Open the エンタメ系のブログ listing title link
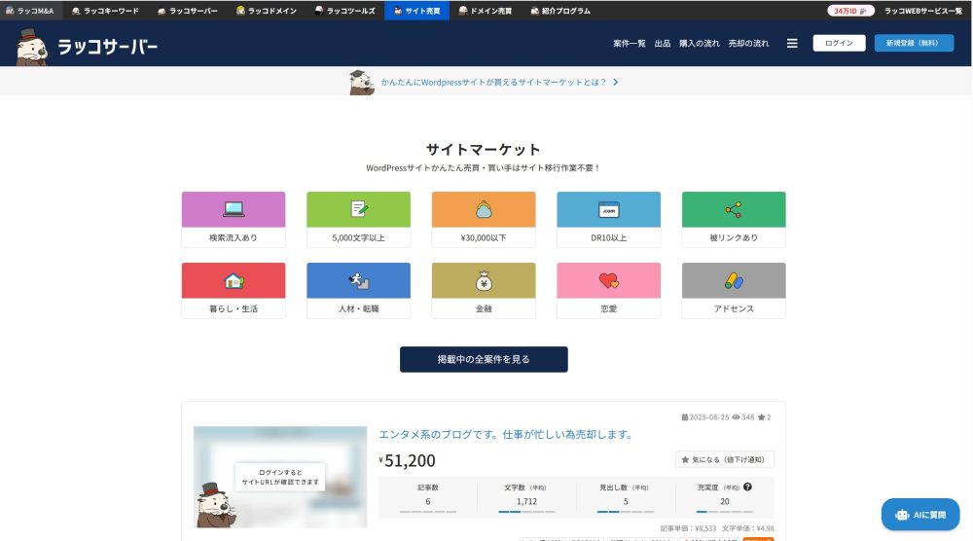This screenshot has height=541, width=973. (506, 434)
